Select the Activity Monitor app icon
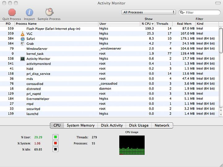Screen dimensions: 223x167 [23, 59]
